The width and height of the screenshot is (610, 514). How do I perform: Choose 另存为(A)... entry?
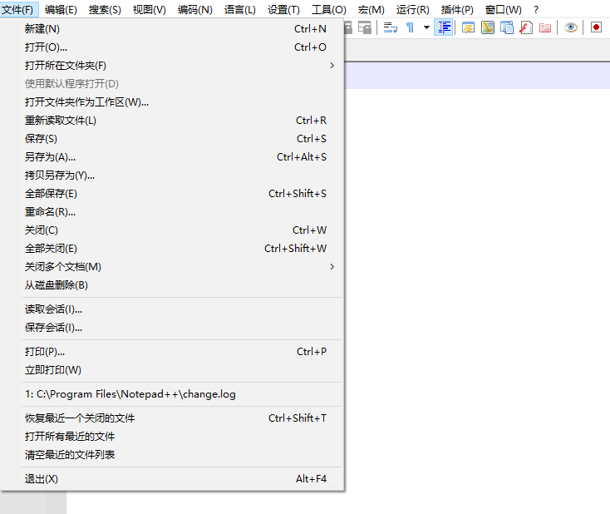[172, 157]
